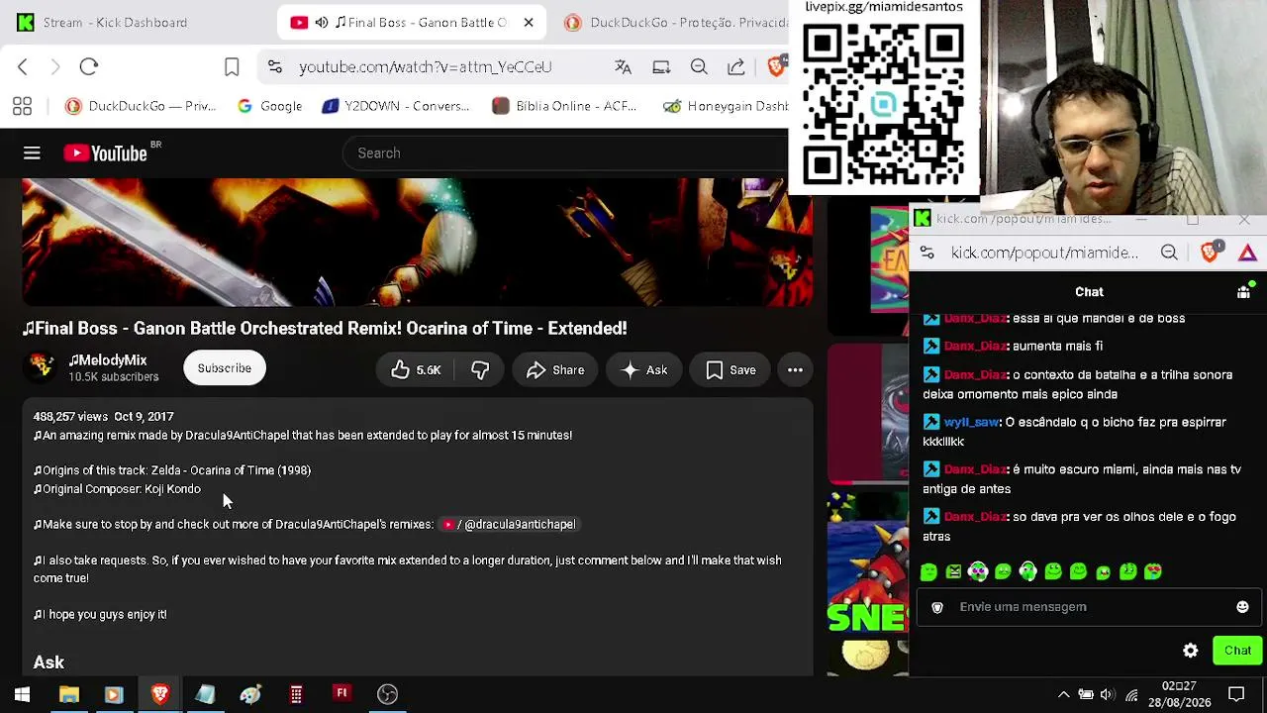Open the emoji picker in chat message box
Screen dimensions: 1267x713
1242,607
